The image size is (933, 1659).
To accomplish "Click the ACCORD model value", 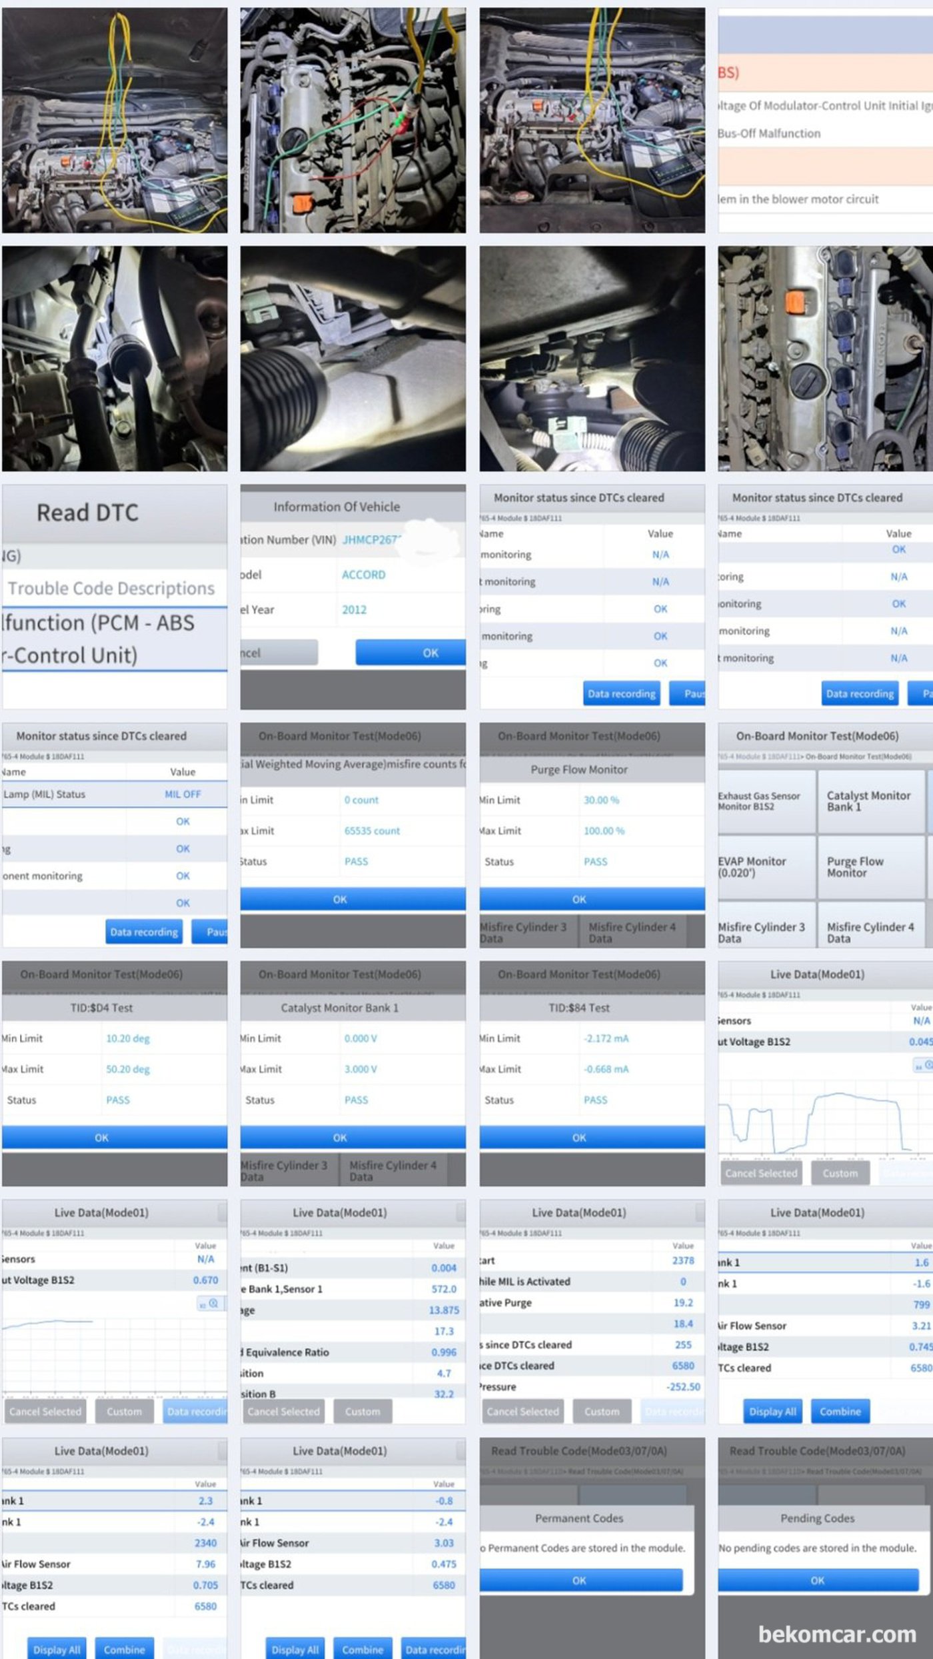I will (363, 575).
